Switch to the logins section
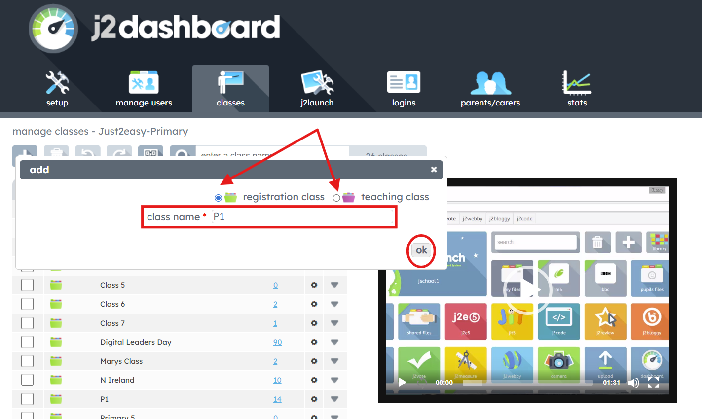 [x=404, y=89]
